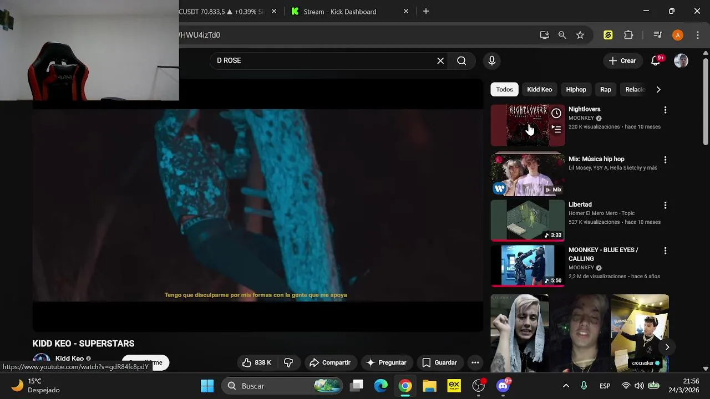Click the Libertad video title
The height and width of the screenshot is (399, 710).
[x=580, y=204]
